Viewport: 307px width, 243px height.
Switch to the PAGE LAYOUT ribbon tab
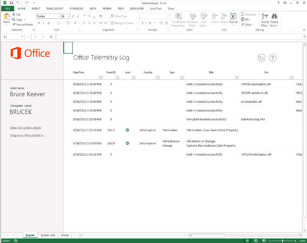[x=55, y=9]
